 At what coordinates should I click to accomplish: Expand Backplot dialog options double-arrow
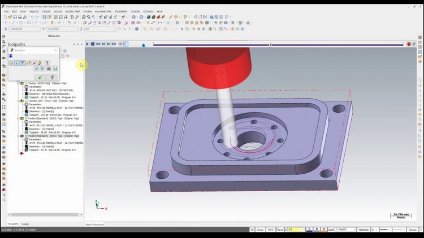(x=11, y=56)
